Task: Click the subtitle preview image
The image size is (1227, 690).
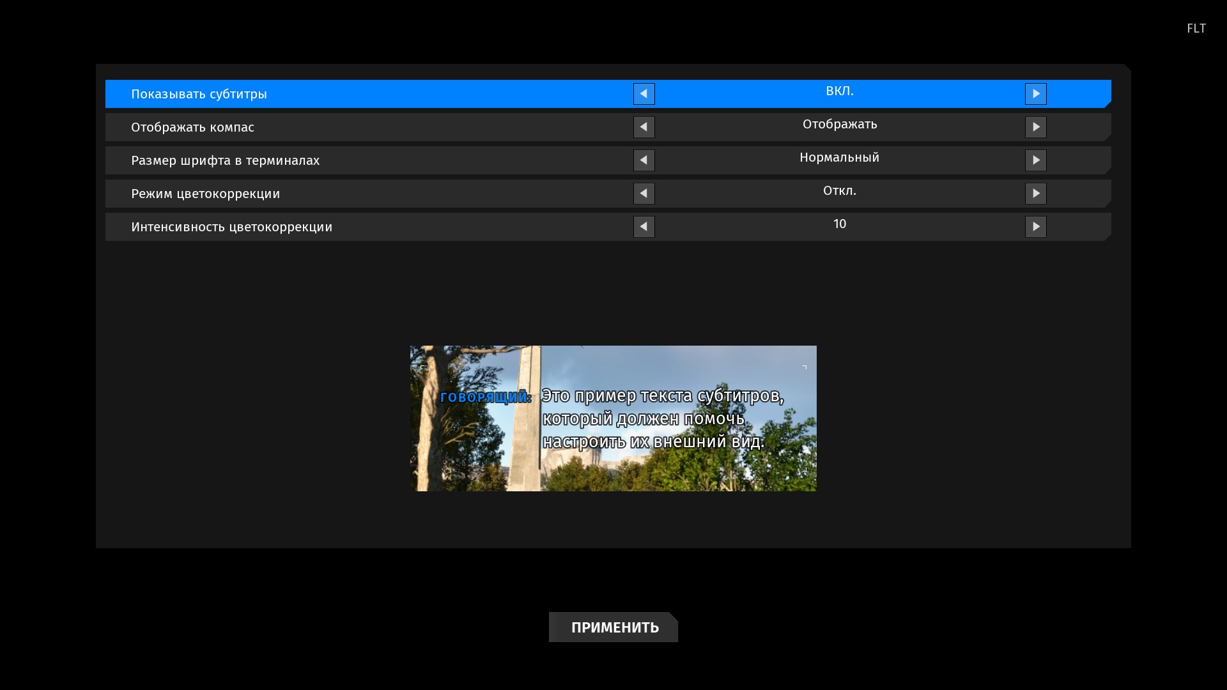Action: [613, 418]
